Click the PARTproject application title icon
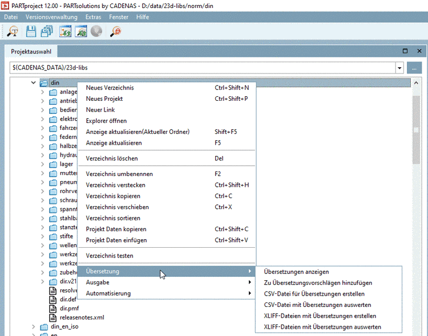The image size is (428, 336). (5, 6)
